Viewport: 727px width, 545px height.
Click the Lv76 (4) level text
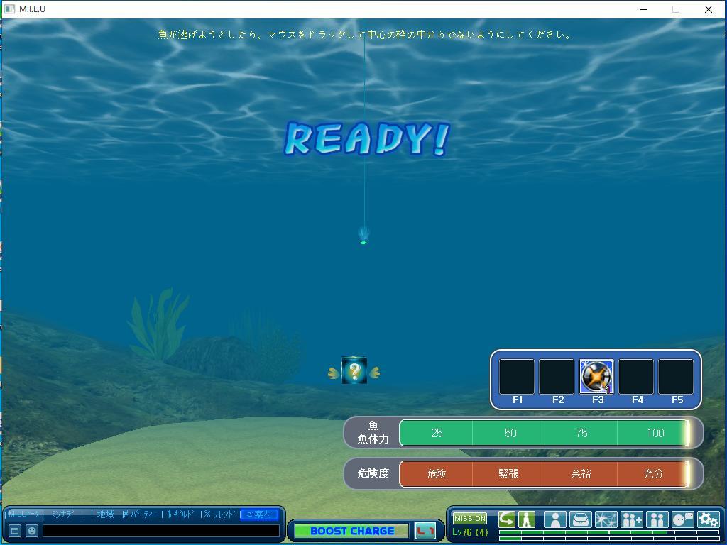point(470,532)
